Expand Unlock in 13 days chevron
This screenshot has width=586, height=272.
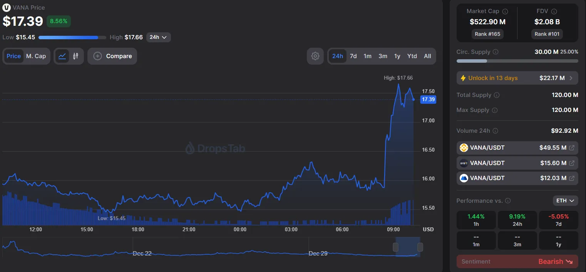click(571, 78)
